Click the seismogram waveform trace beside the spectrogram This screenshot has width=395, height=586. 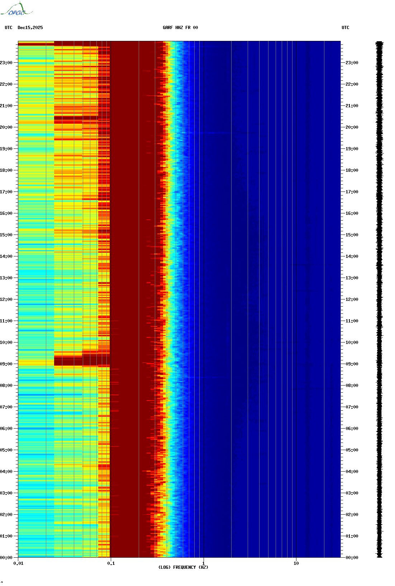point(379,299)
